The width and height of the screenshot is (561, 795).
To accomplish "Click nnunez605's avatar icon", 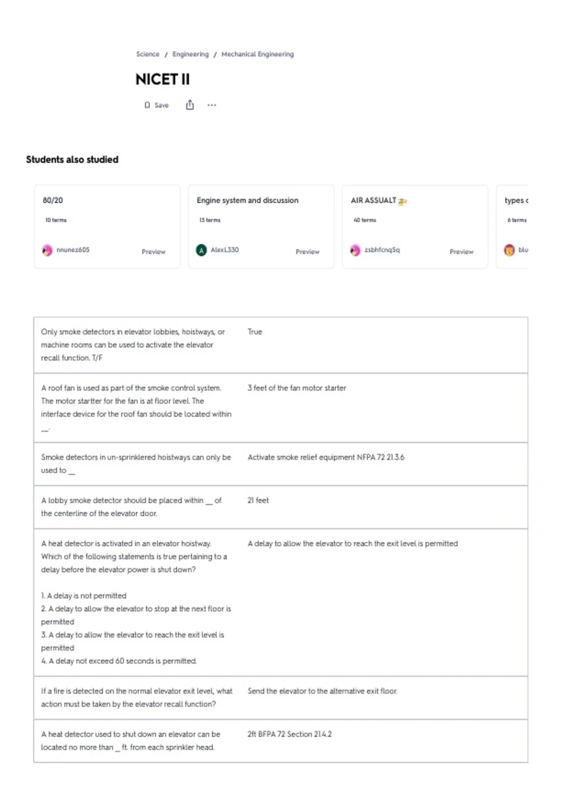I will point(47,250).
